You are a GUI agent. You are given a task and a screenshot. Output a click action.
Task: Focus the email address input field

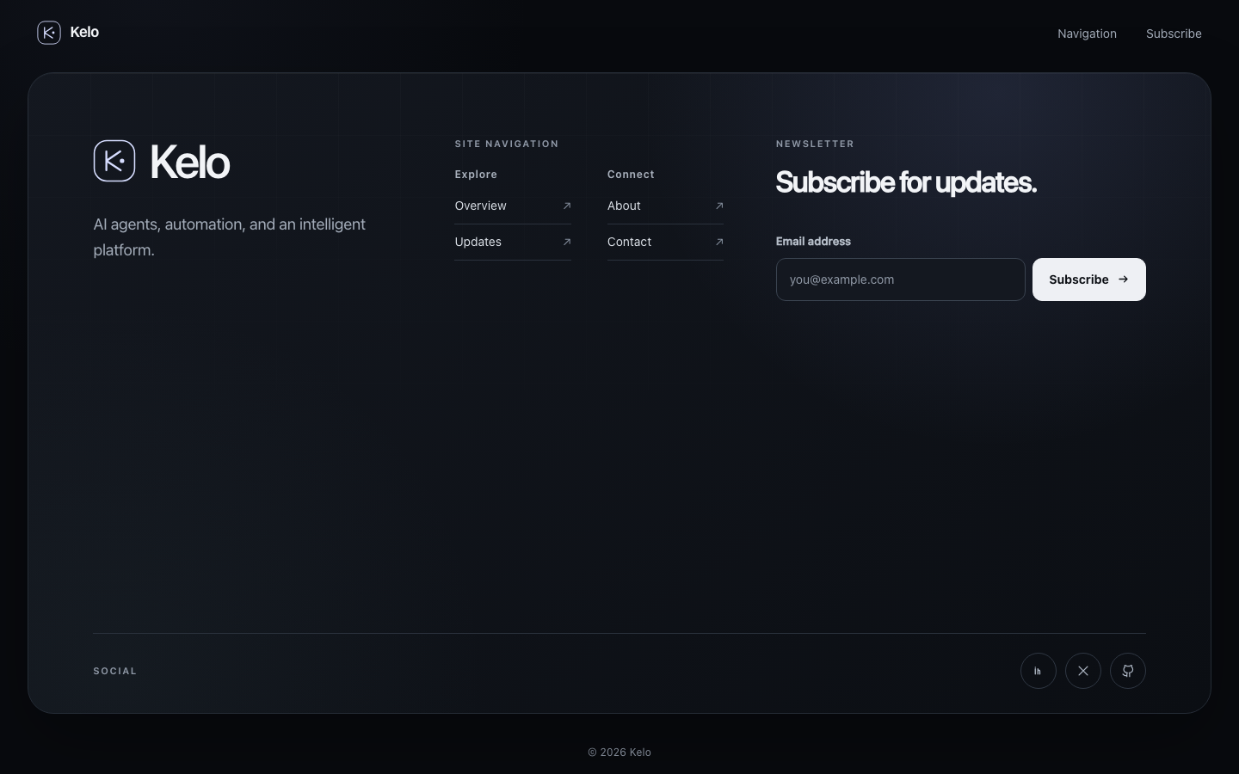coord(901,279)
